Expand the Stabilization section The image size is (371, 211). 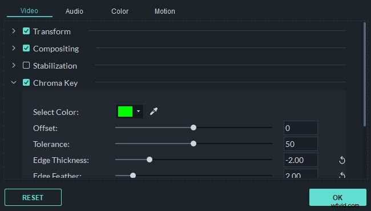[14, 65]
